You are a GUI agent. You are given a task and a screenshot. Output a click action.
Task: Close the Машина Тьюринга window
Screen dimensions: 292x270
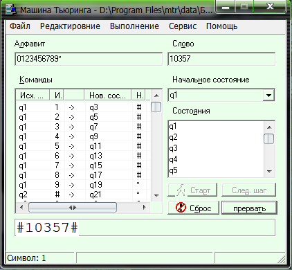(270, 6)
